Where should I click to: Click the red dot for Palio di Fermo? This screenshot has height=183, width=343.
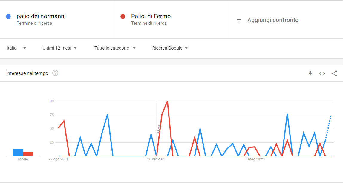point(123,16)
